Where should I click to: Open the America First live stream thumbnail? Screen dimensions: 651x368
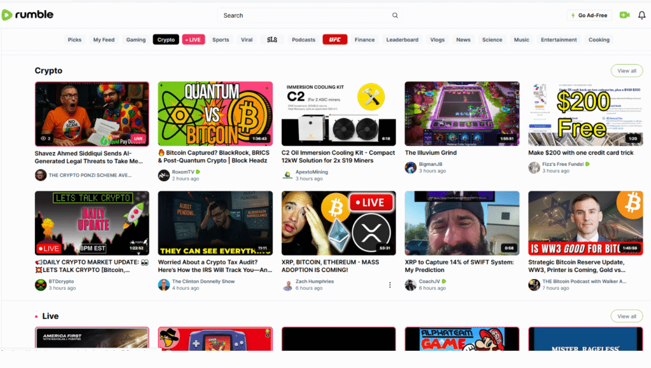(92, 339)
